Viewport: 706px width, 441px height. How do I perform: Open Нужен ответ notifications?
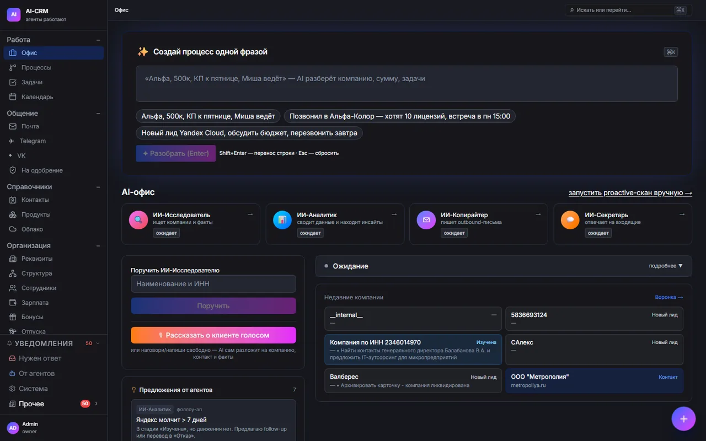(54, 358)
